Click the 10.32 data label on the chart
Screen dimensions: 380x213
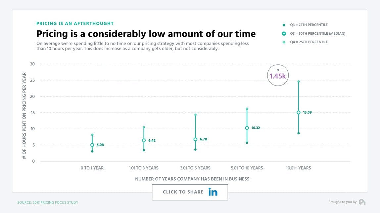tap(255, 127)
